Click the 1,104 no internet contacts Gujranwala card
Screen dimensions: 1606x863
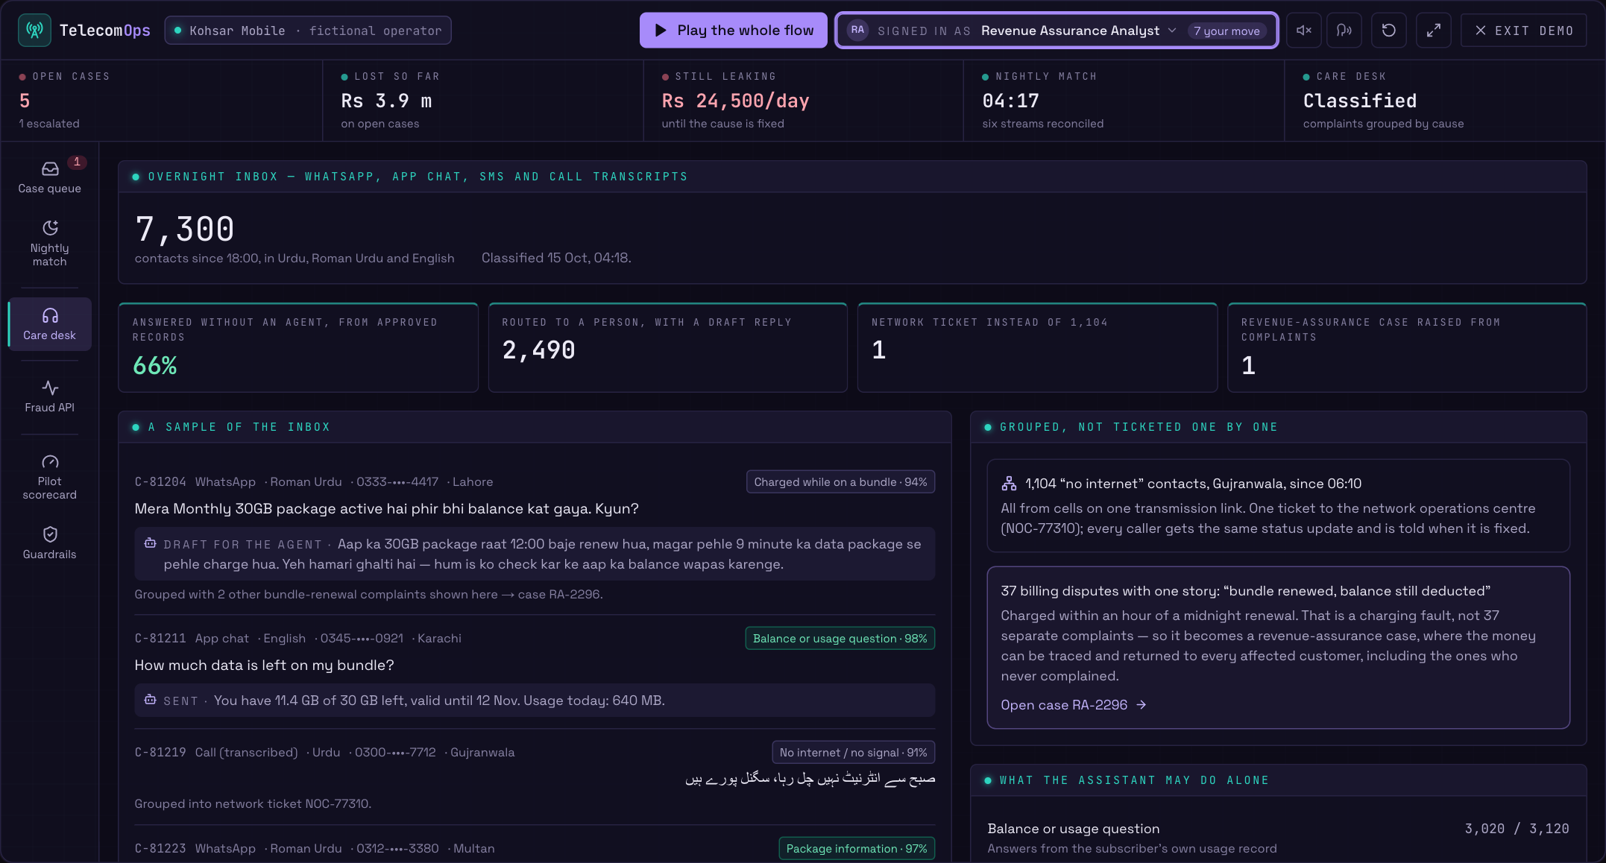point(1278,506)
